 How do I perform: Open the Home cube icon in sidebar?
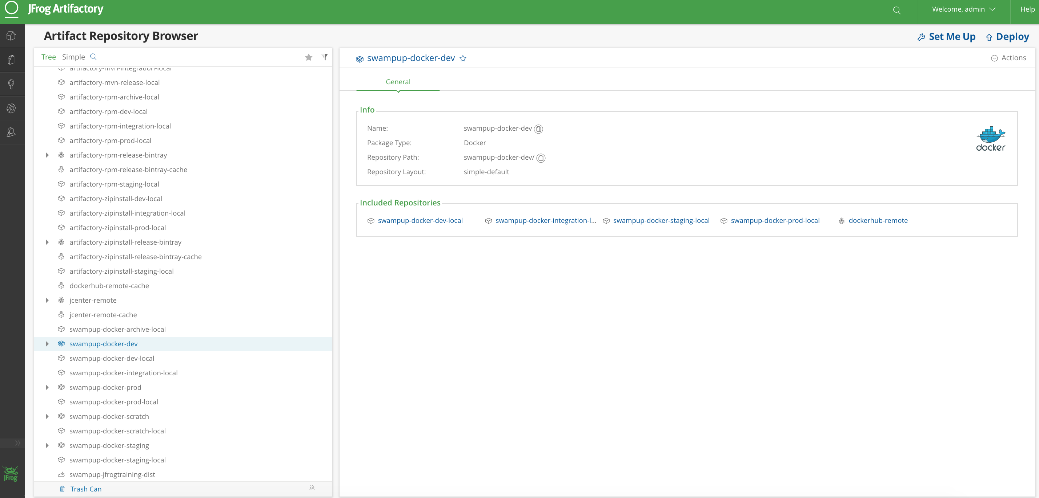pos(11,36)
